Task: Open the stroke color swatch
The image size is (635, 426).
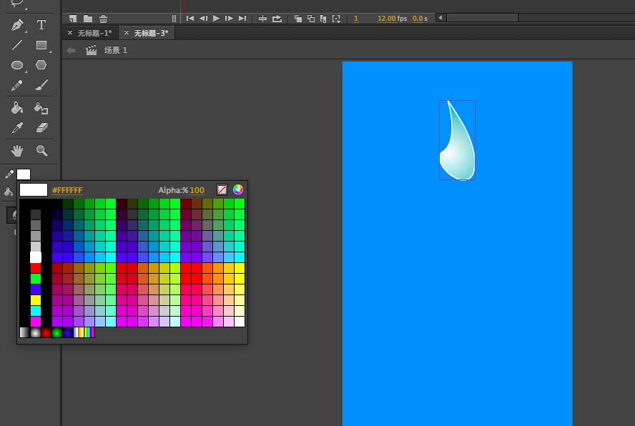Action: (24, 174)
